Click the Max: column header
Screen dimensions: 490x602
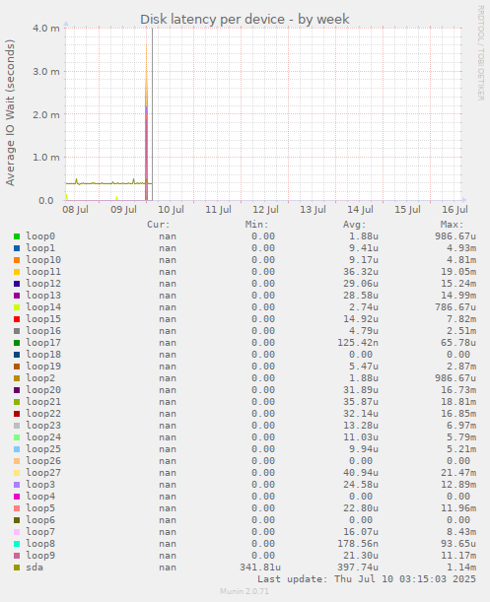point(453,225)
